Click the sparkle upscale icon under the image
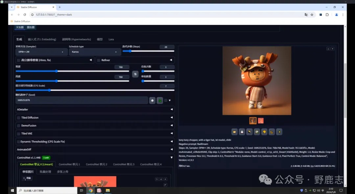This screenshot has width=355, height=194. 279,132
